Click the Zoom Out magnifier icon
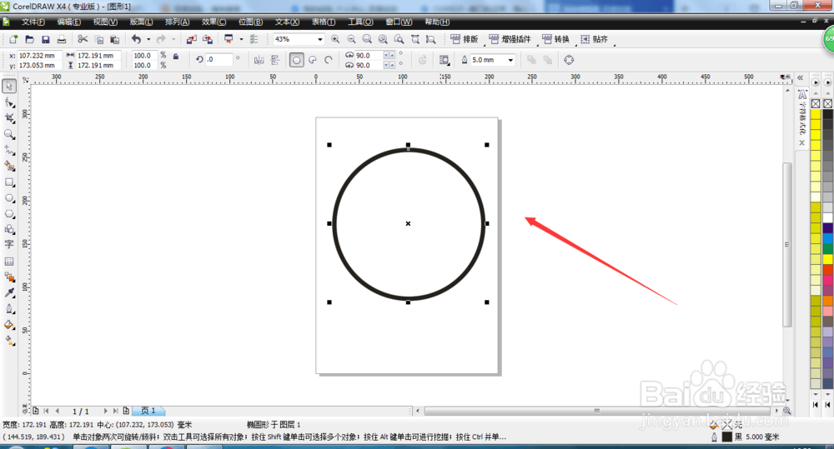The height and width of the screenshot is (449, 834). click(352, 39)
